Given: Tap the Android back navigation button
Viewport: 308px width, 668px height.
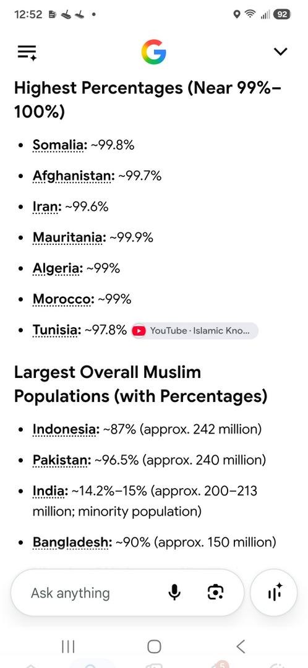Looking at the screenshot, I should [240, 647].
